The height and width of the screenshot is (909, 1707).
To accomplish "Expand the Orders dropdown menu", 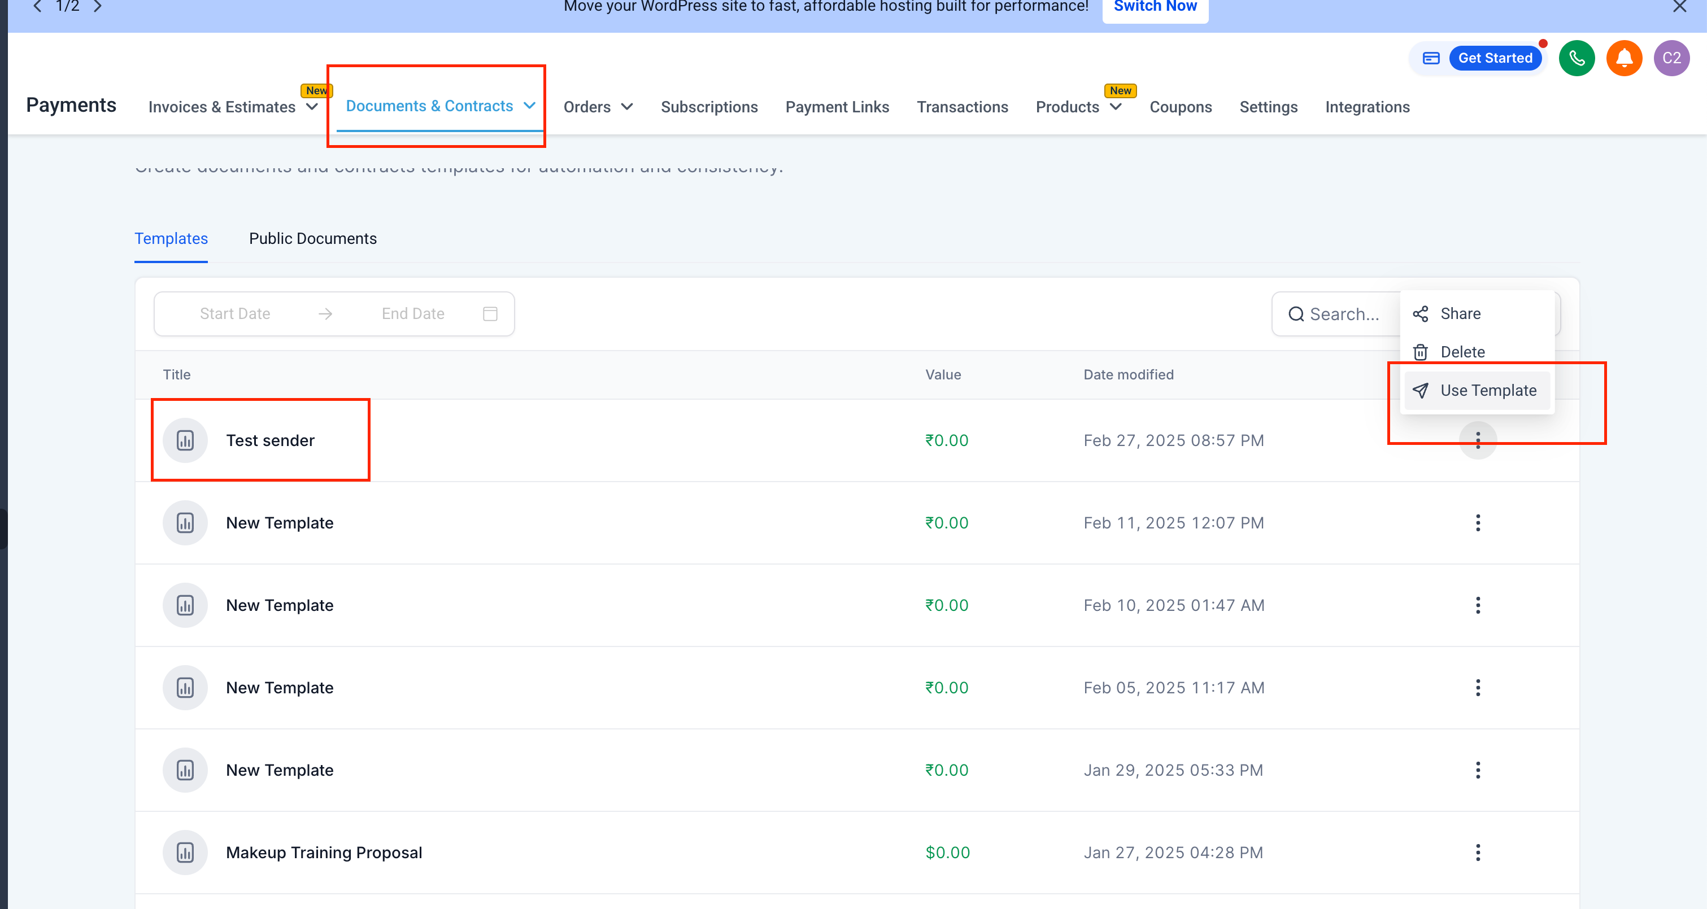I will (x=598, y=107).
